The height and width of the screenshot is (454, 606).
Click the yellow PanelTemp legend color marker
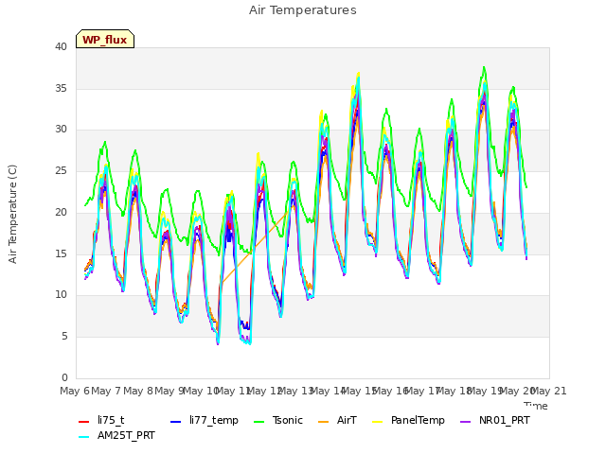click(377, 422)
